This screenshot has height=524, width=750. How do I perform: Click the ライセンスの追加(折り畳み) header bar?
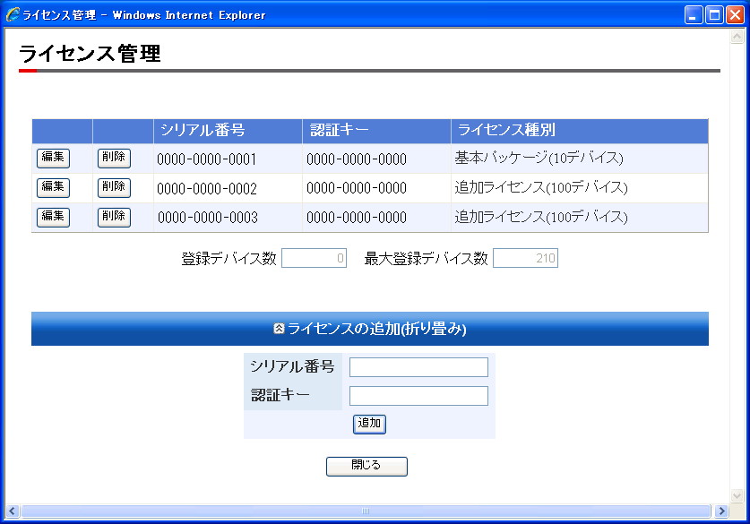[370, 329]
